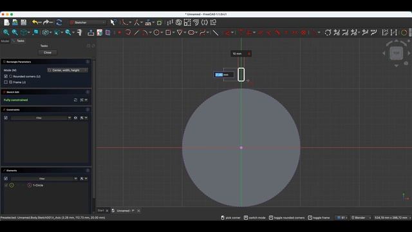Expand the Elements settings arrow
412x232 pixels.
coord(86,179)
